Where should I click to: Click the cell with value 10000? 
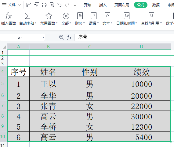tap(141, 84)
